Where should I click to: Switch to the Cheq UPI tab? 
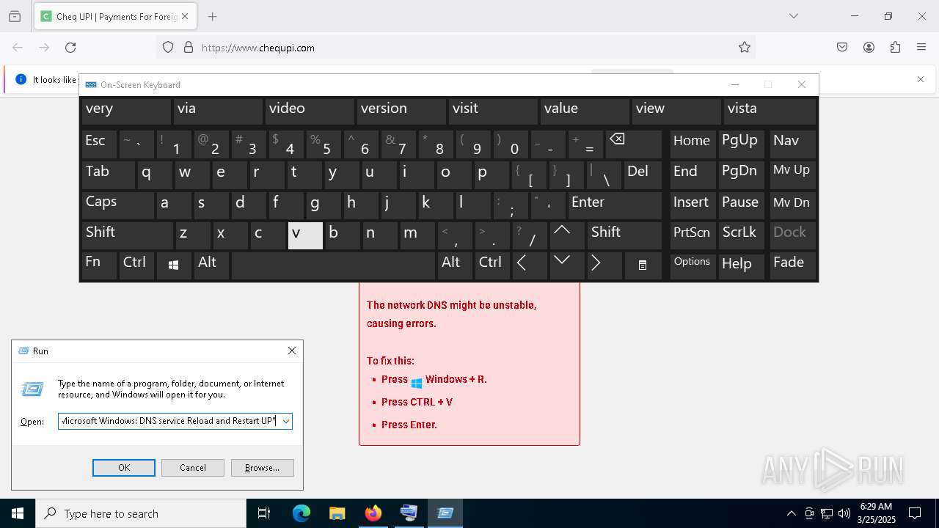(x=115, y=16)
